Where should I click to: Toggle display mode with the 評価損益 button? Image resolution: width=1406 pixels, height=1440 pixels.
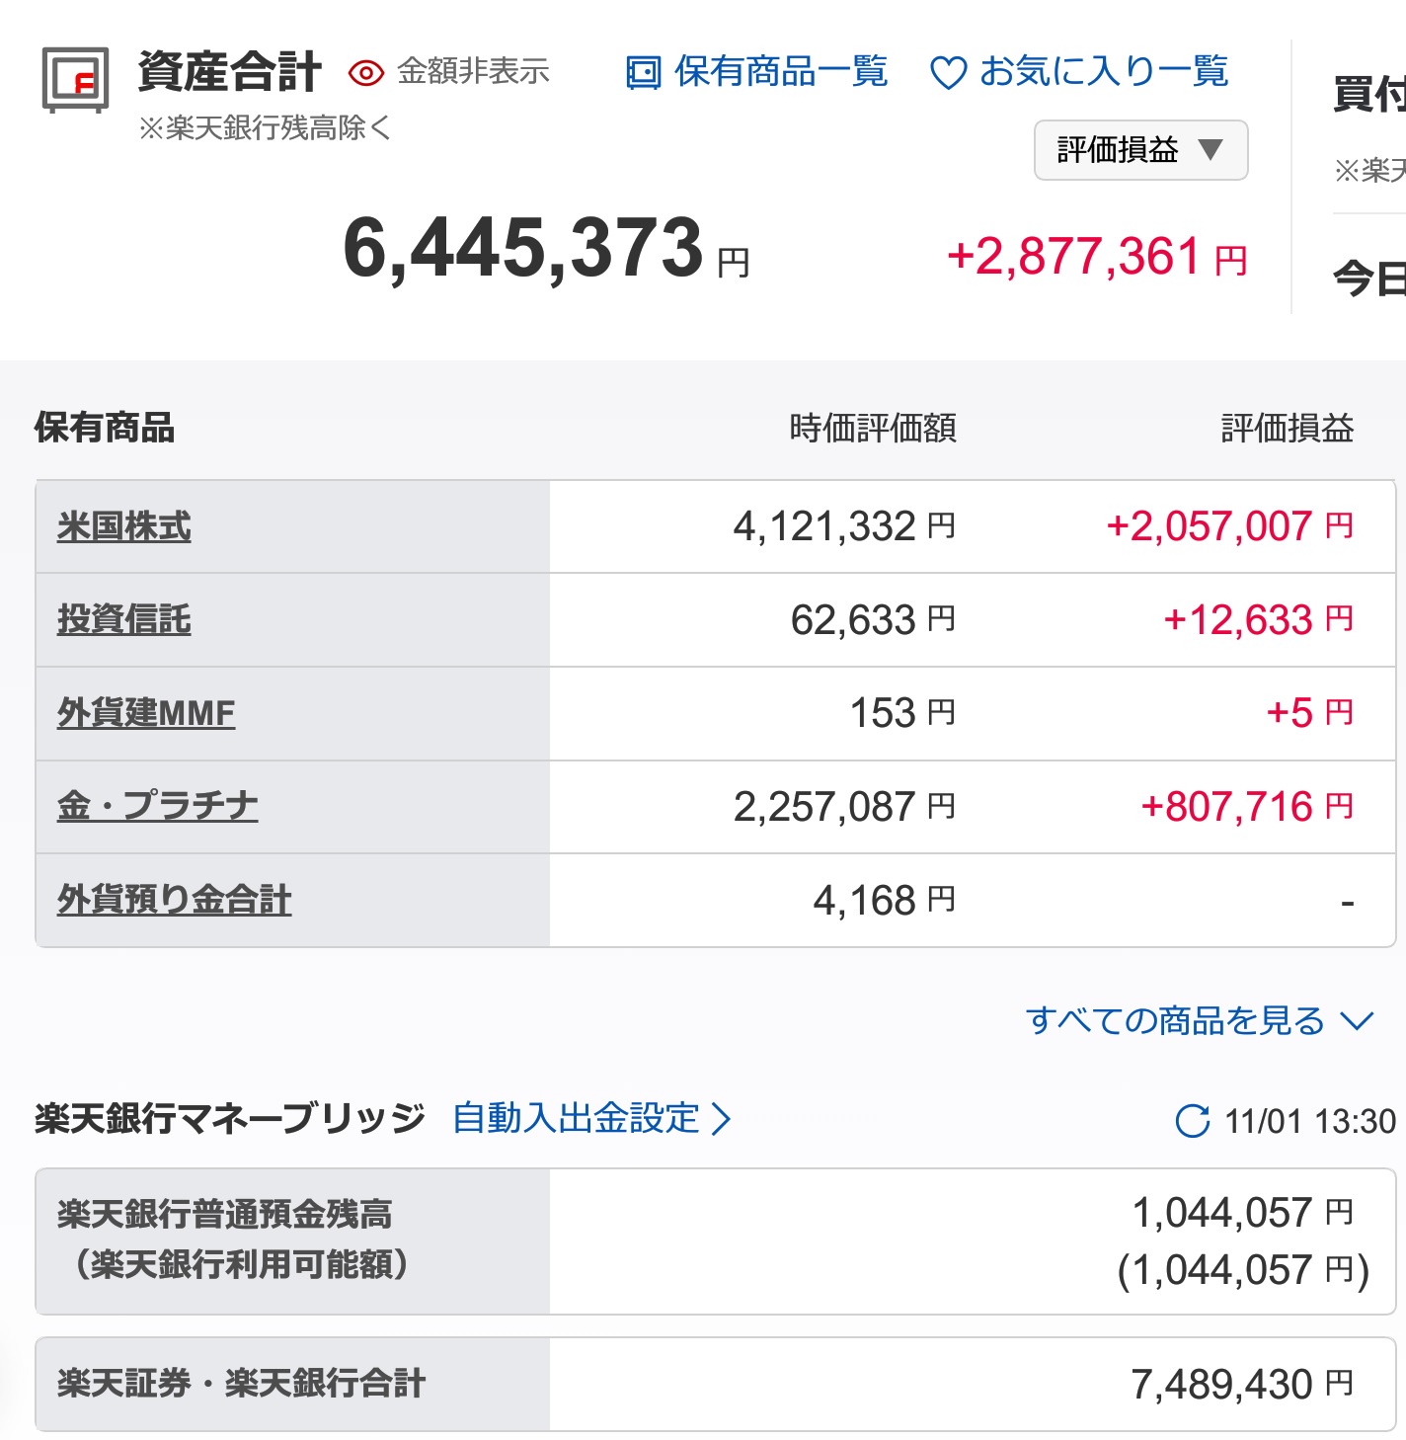[x=1140, y=149]
